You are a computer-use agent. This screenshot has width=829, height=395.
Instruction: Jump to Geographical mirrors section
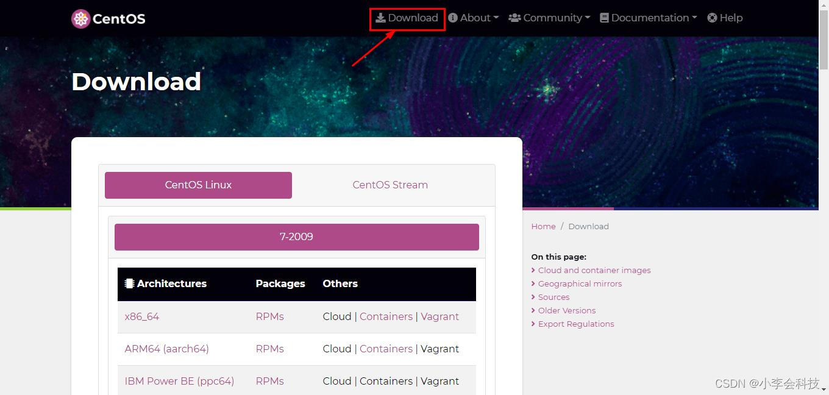tap(580, 283)
